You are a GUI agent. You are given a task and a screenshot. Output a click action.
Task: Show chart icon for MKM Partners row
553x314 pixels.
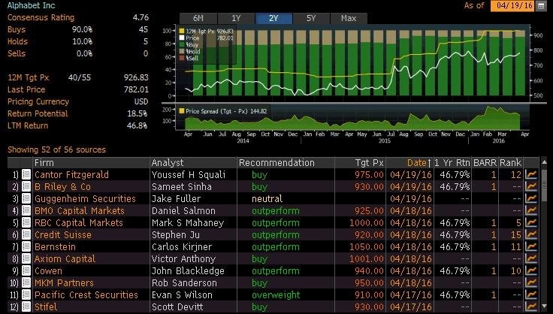[530, 282]
